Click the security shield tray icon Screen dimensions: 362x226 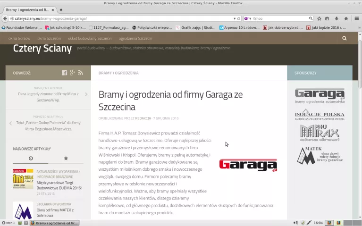pyautogui.click(x=303, y=223)
